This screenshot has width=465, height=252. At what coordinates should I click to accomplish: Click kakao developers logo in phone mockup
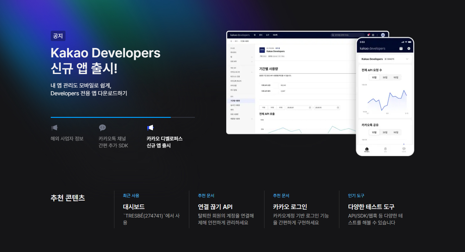pos(373,49)
